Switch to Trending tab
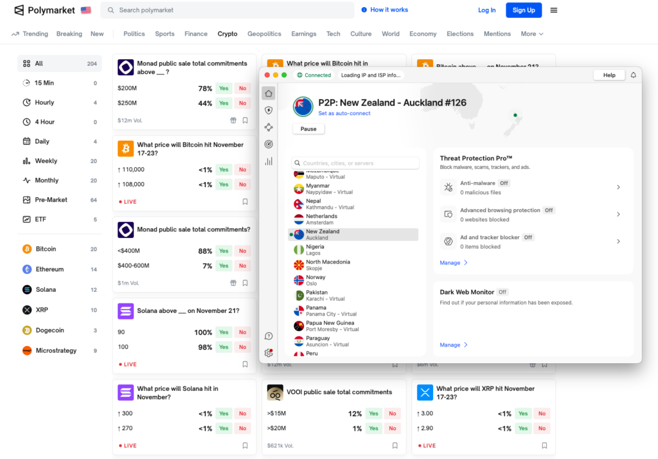This screenshot has height=459, width=658. pyautogui.click(x=30, y=34)
